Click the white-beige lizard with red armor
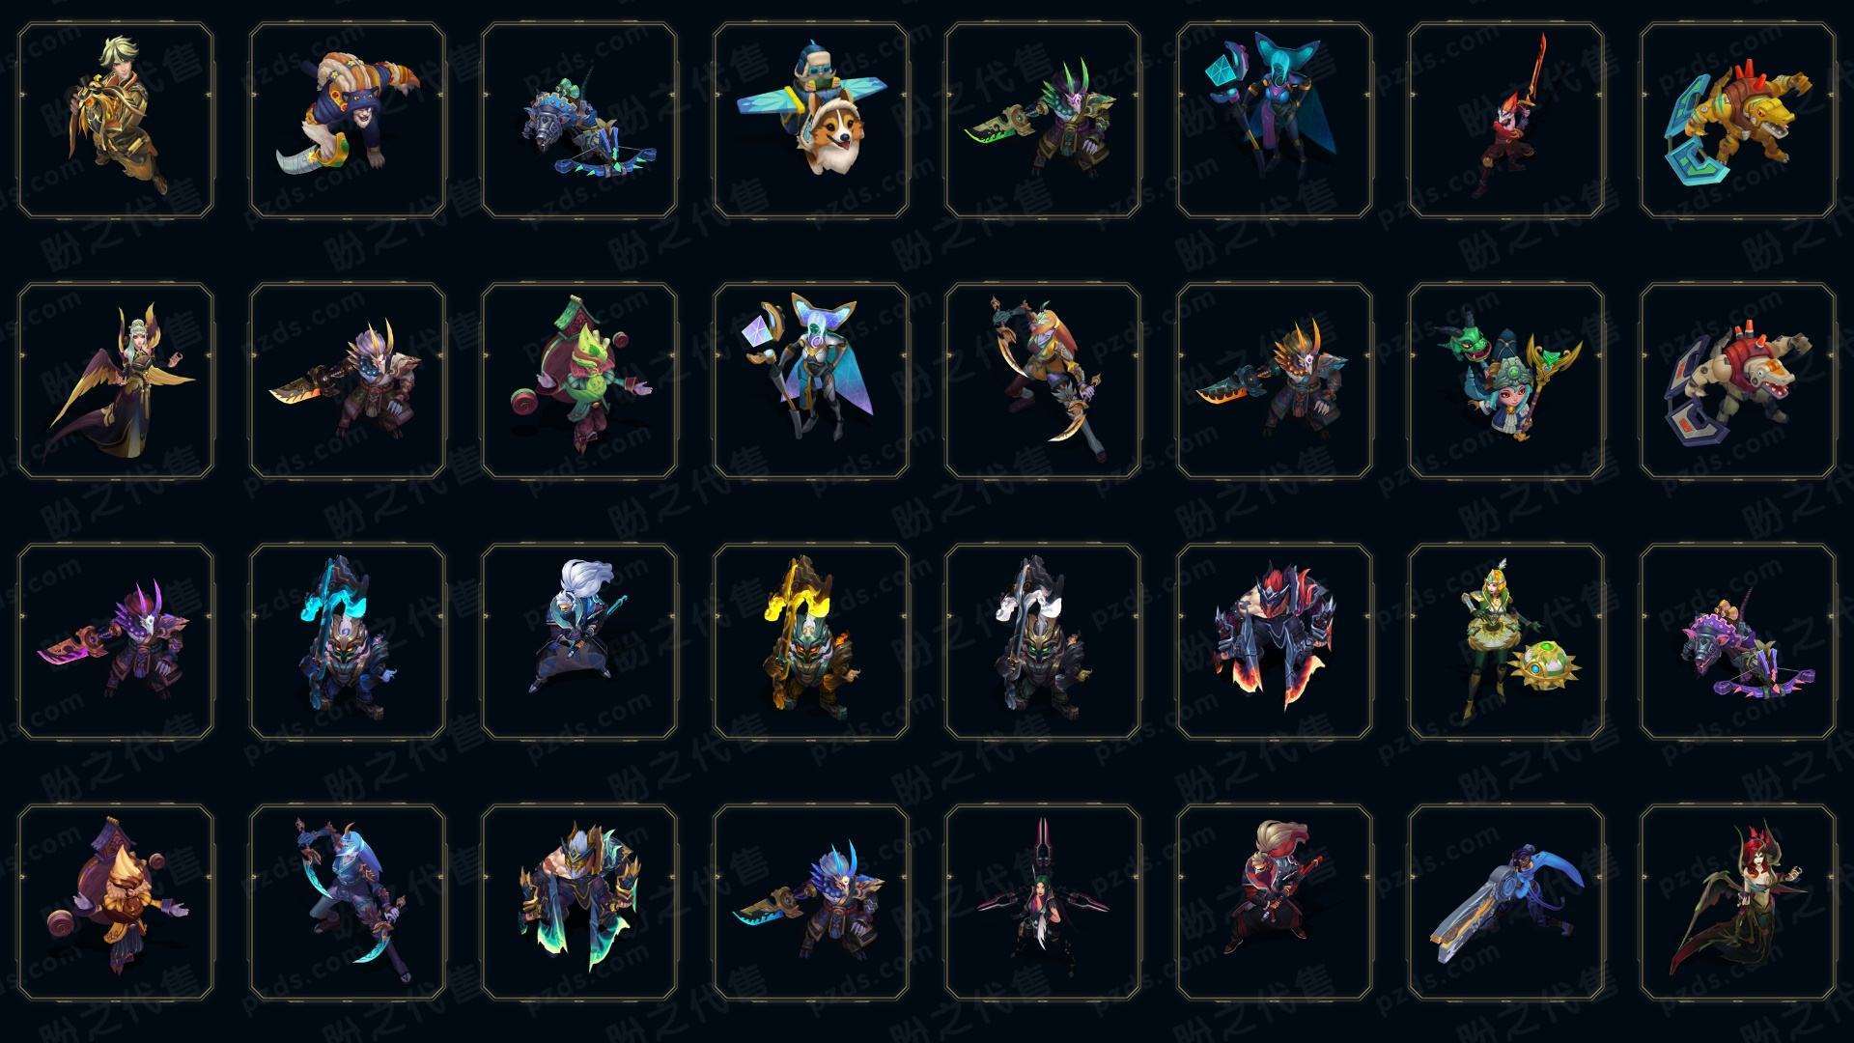This screenshot has width=1854, height=1043. coord(1738,381)
